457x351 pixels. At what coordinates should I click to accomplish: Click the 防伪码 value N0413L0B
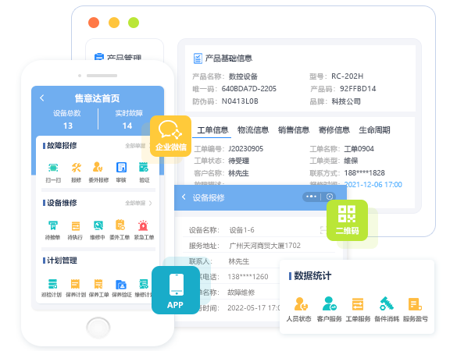(x=240, y=101)
